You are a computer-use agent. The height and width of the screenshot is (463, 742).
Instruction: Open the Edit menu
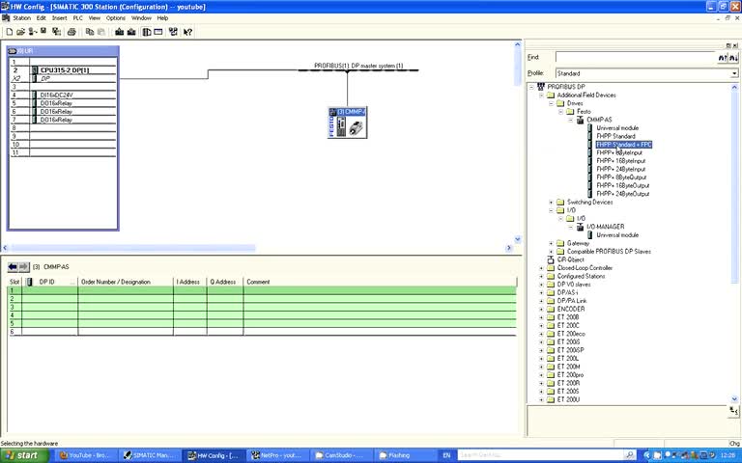coord(42,18)
